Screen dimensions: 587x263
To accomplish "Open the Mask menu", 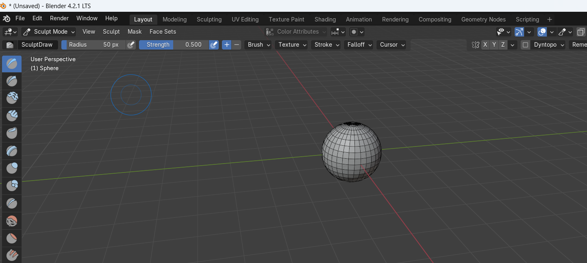I will [x=135, y=32].
